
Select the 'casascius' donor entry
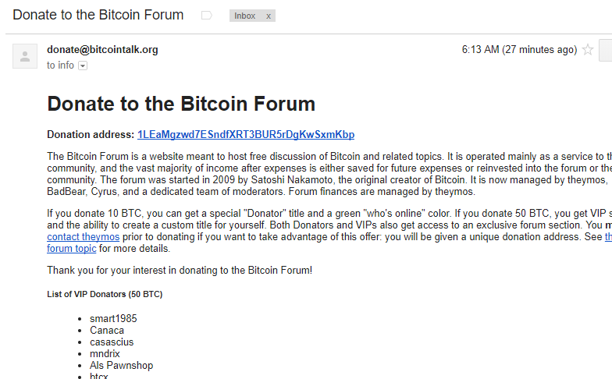click(x=112, y=342)
